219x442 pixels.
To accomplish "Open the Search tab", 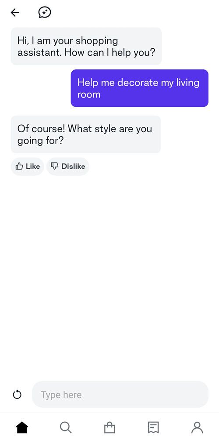I will click(66, 428).
